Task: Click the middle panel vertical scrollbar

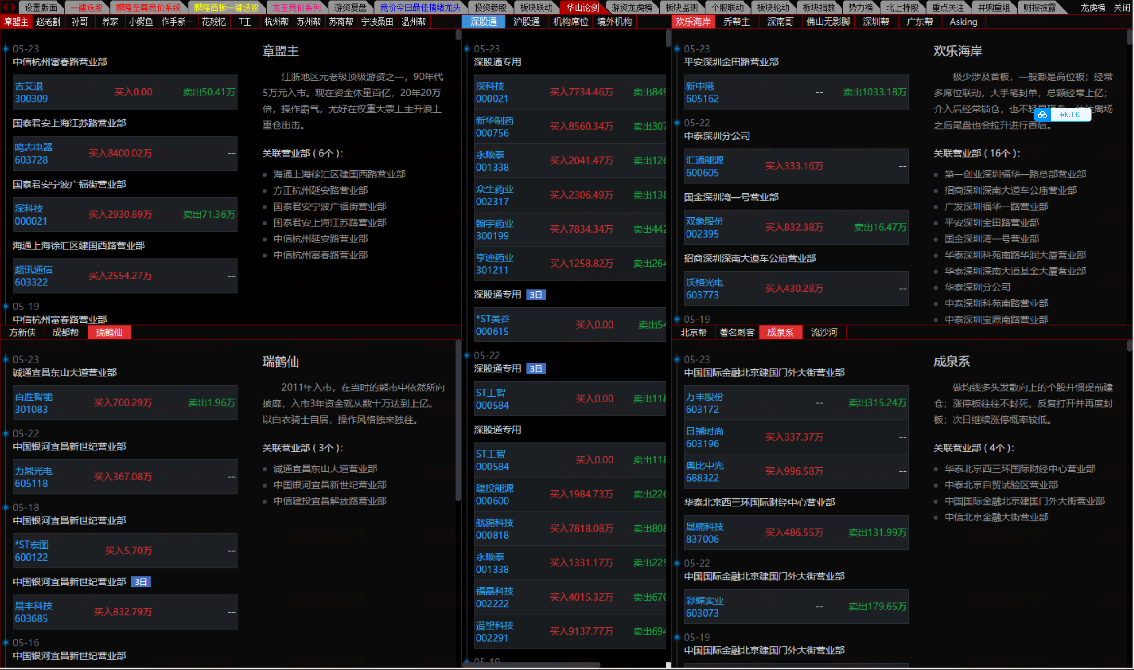Action: click(x=668, y=41)
